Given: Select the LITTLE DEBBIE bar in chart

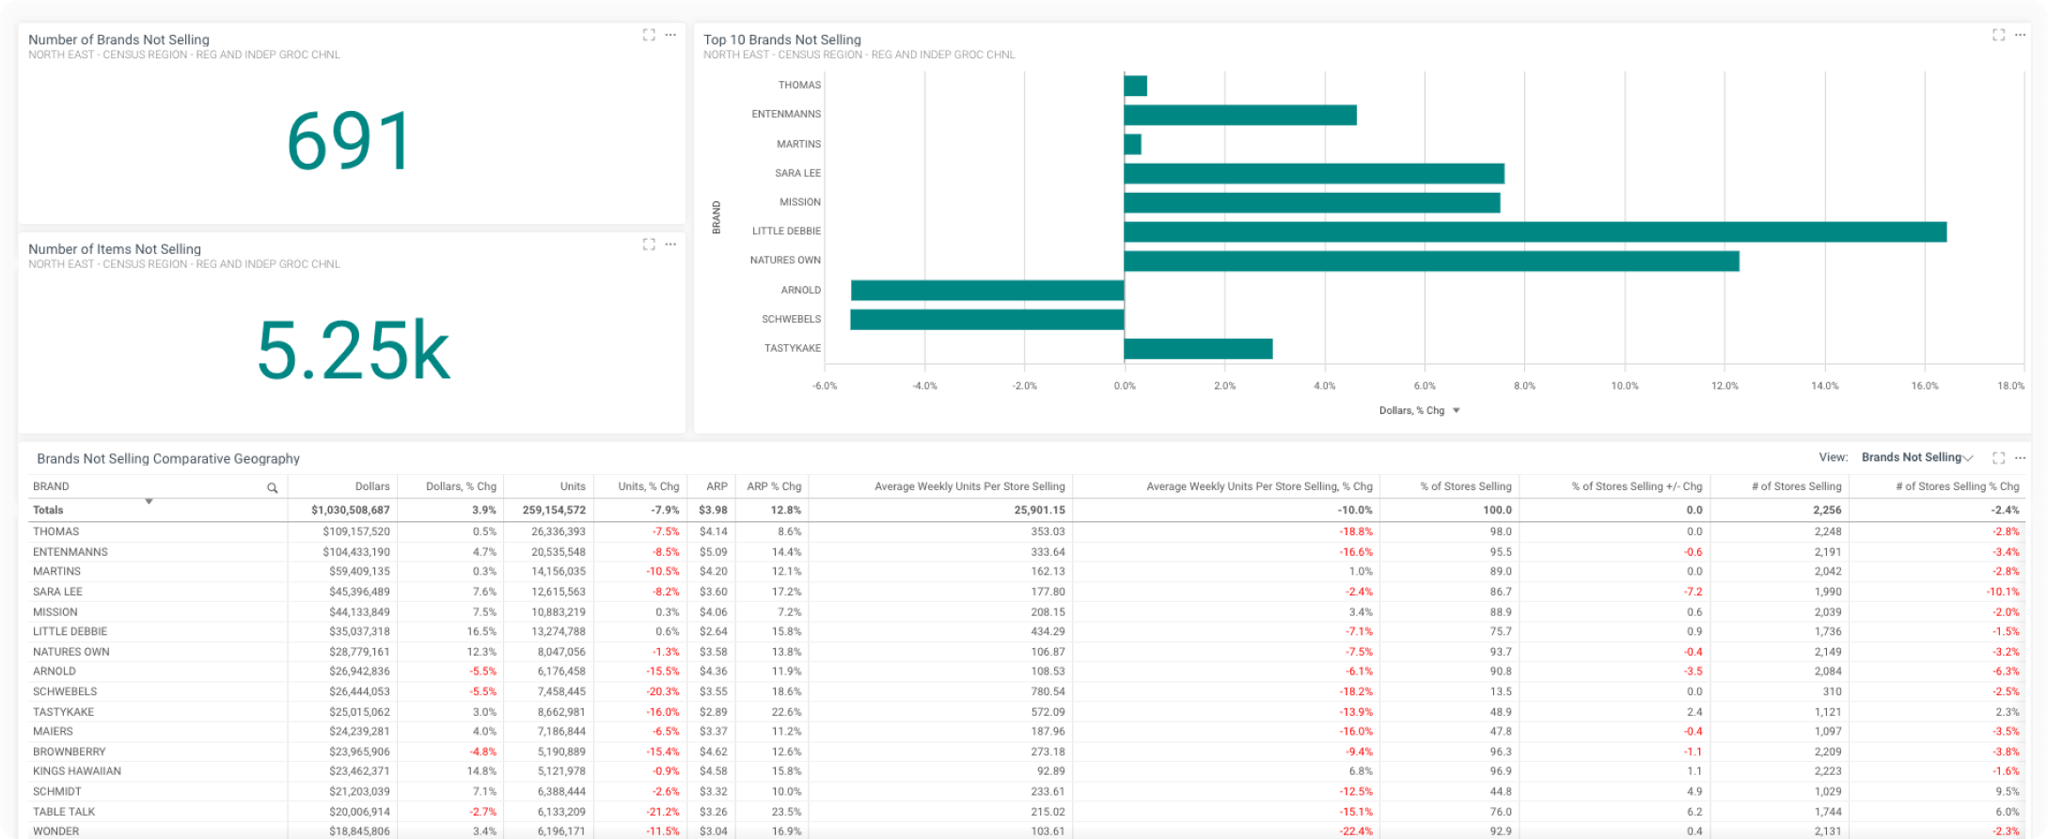Looking at the screenshot, I should (x=1536, y=232).
